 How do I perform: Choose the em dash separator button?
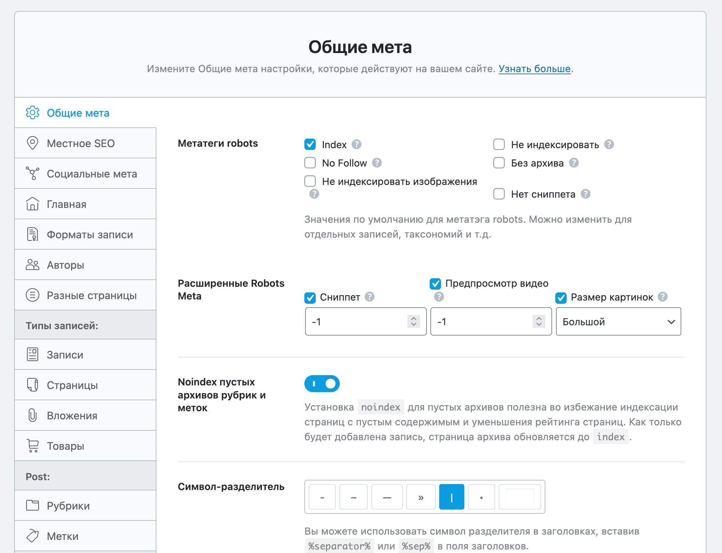tap(387, 497)
